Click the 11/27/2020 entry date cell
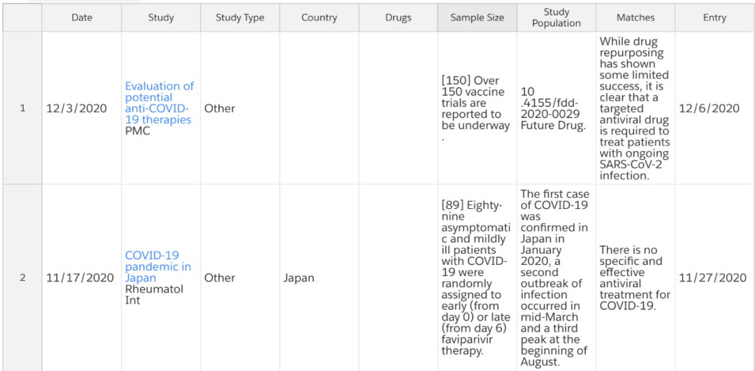The image size is (755, 371). [x=712, y=277]
